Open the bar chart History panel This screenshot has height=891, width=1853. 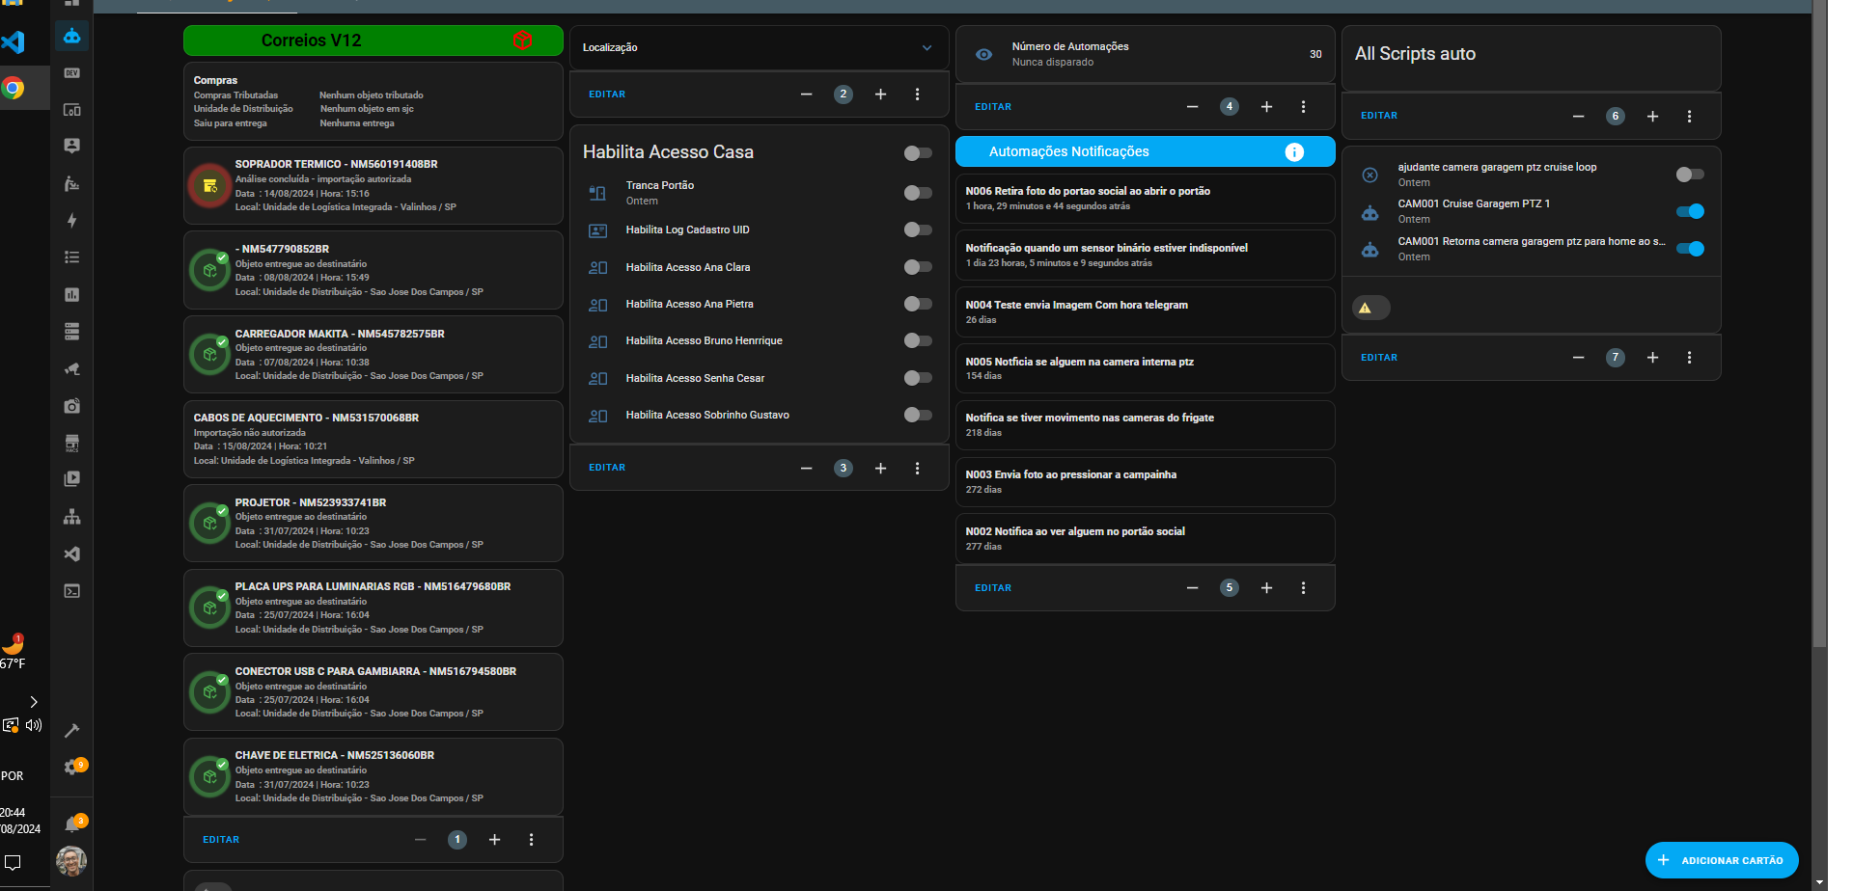pos(72,295)
